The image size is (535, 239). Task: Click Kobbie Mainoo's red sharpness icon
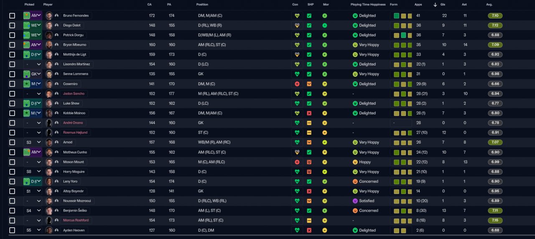click(x=309, y=113)
